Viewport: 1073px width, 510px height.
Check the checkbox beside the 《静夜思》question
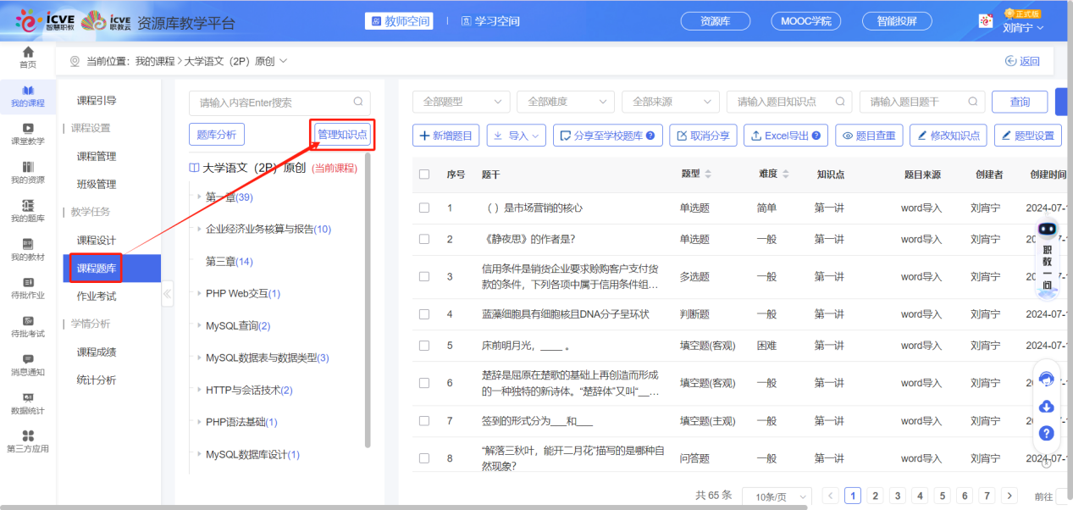(424, 239)
